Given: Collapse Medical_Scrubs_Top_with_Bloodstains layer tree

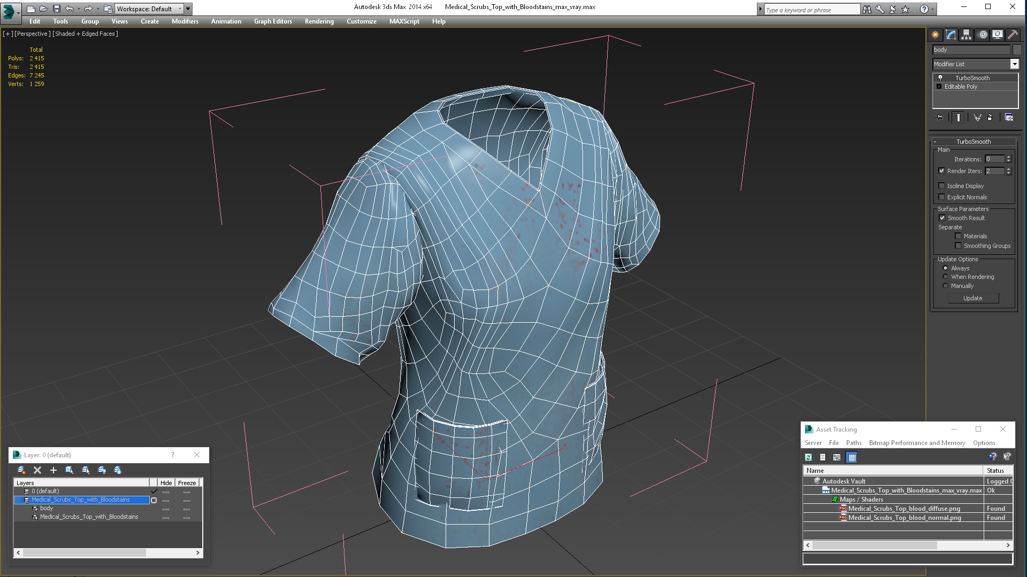Looking at the screenshot, I should pyautogui.click(x=18, y=500).
